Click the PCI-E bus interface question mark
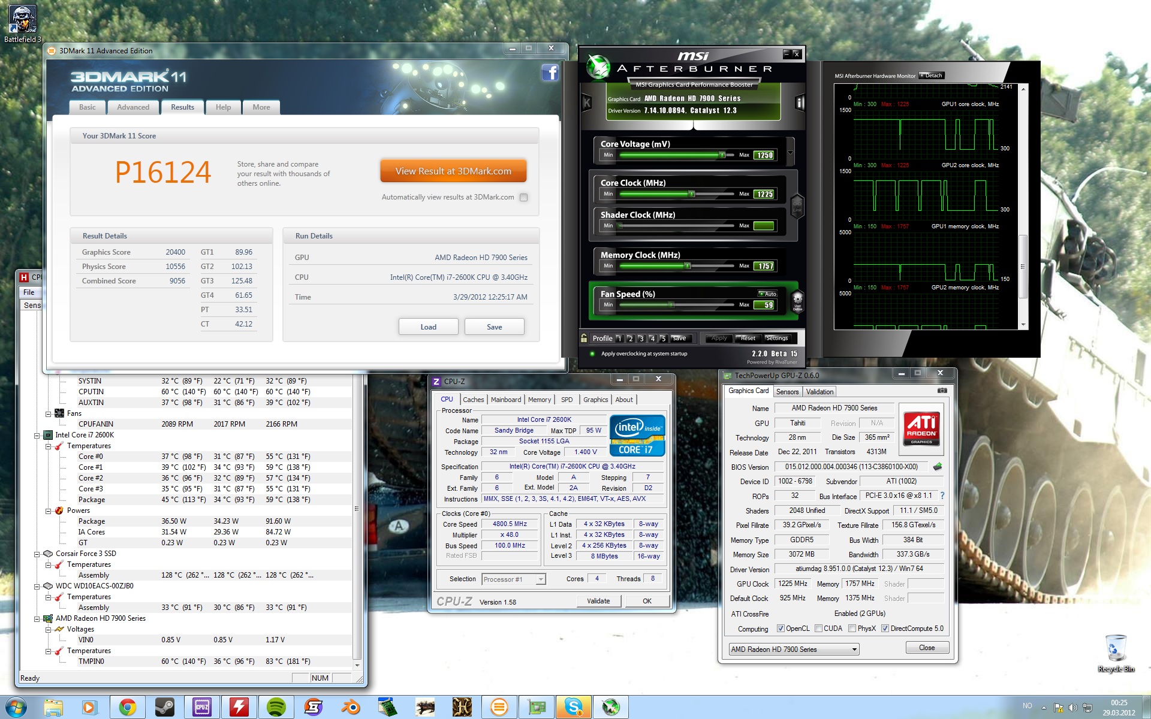The height and width of the screenshot is (719, 1151). (942, 496)
